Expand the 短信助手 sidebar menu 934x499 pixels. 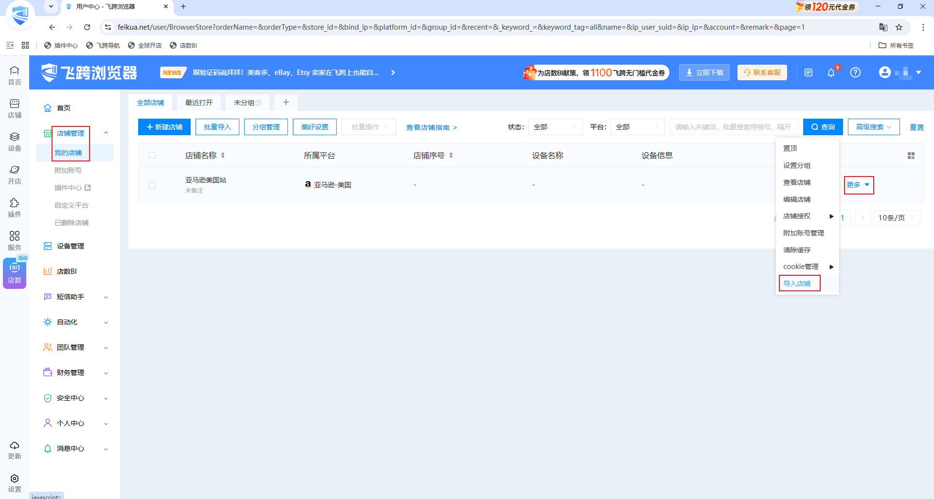(x=75, y=297)
